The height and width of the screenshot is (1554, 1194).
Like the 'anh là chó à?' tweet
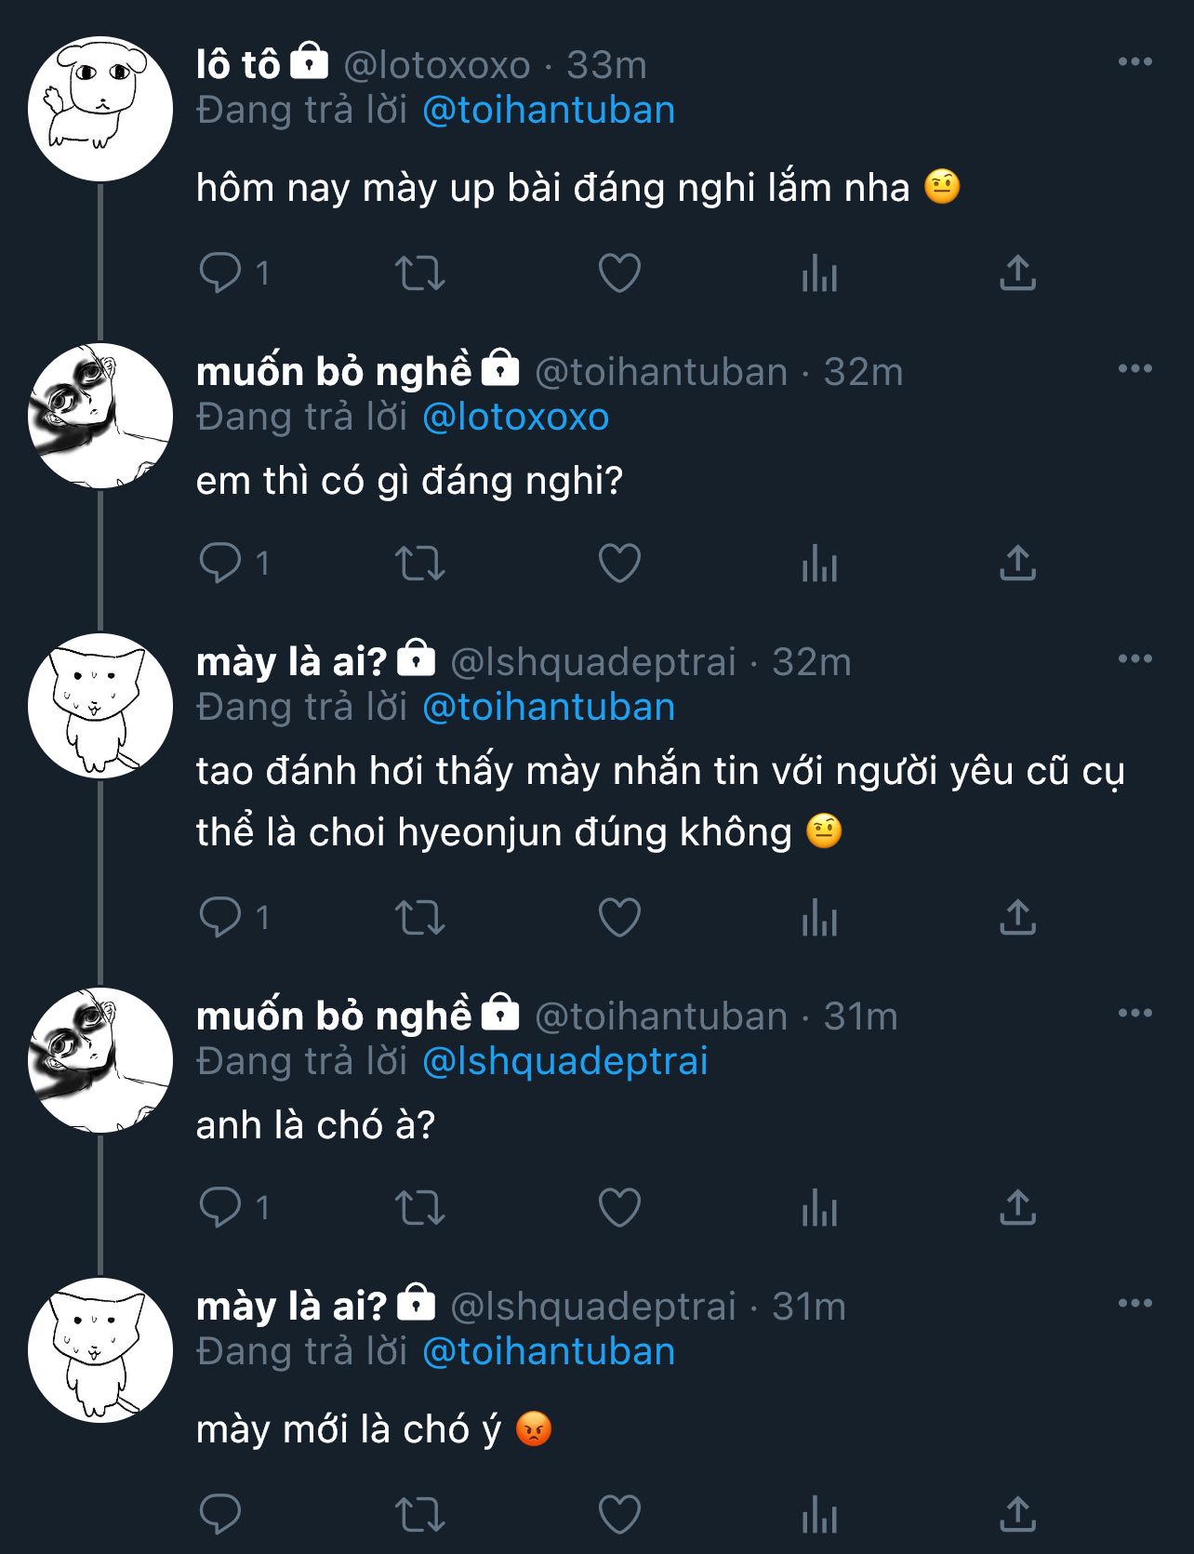tap(619, 1208)
